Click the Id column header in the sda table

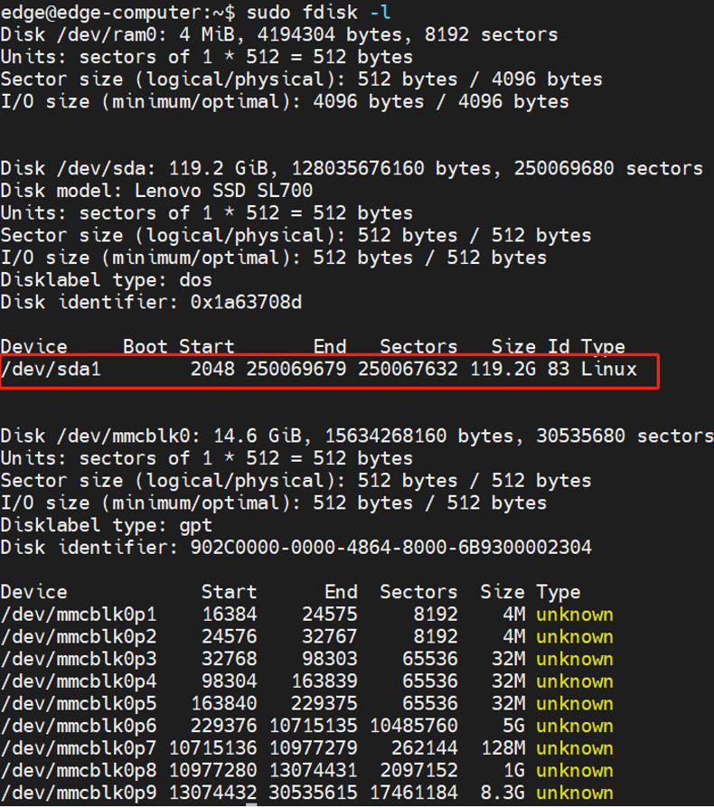coord(559,347)
